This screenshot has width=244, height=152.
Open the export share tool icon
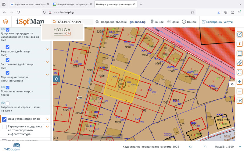pyautogui.click(x=240, y=34)
